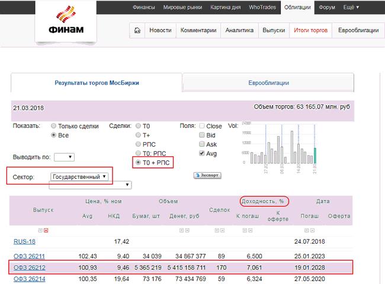Click the second sort arrow under Денег, руб
The image size is (385, 284).
pyautogui.click(x=187, y=230)
